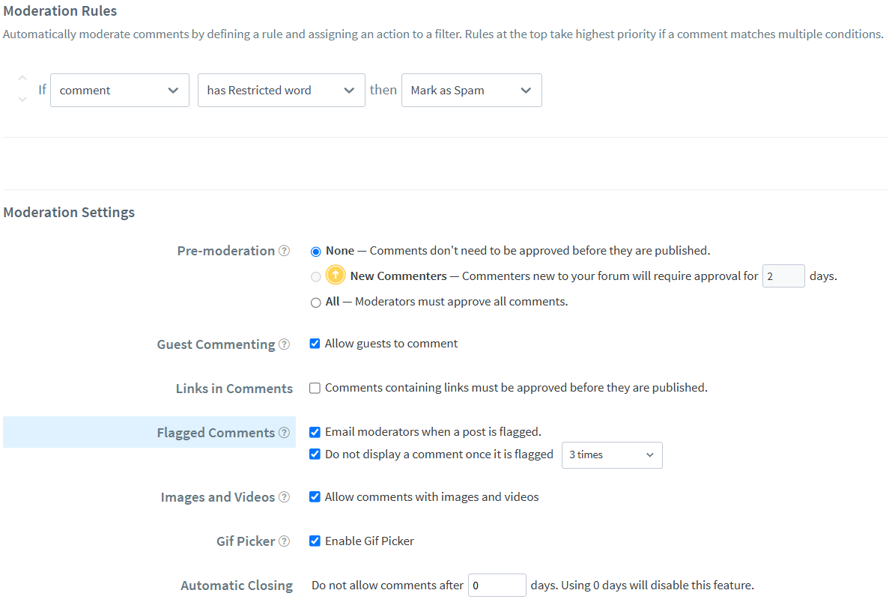Open Images and Videos help icon
The image size is (889, 599).
[285, 497]
